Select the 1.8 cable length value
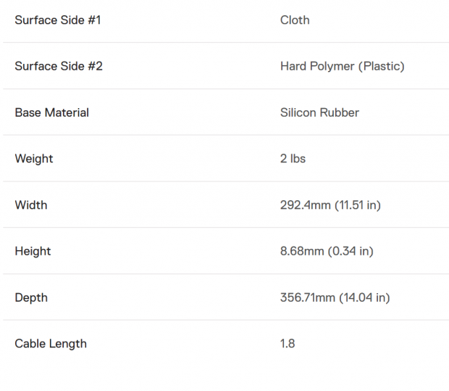Viewport: 449px width, 391px height. pyautogui.click(x=288, y=344)
